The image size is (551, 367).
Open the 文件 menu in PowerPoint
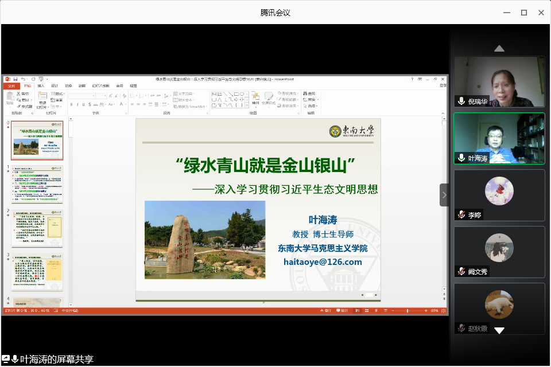[12, 86]
